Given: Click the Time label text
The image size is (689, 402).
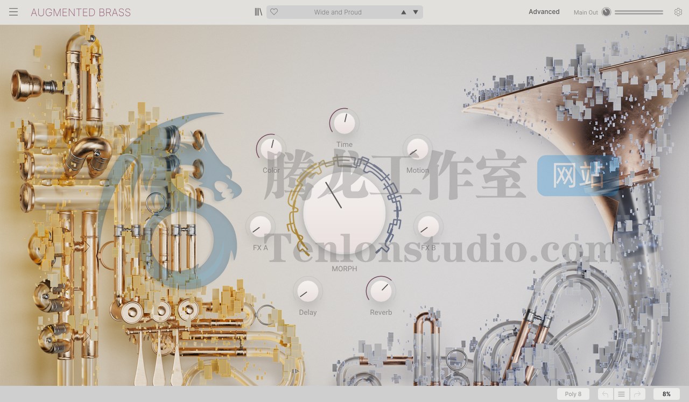Looking at the screenshot, I should (344, 144).
